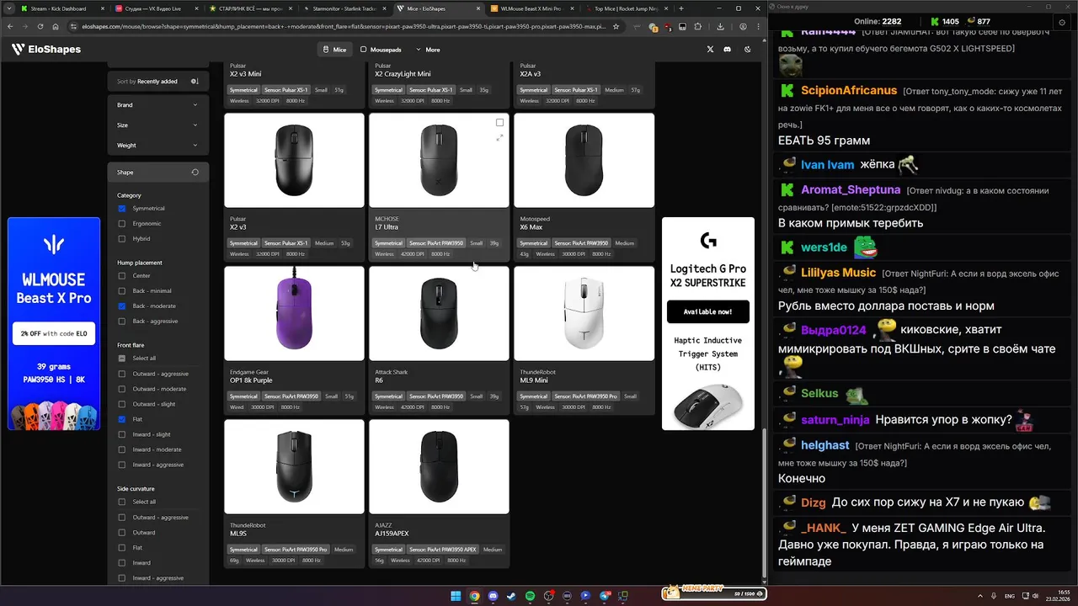1078x606 pixels.
Task: Click Kick points icon showing 1405
Action: 935,21
